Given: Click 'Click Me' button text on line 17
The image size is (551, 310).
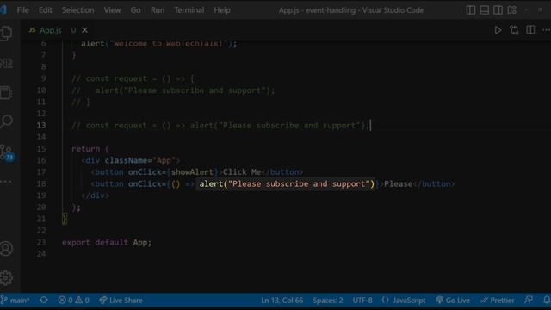Looking at the screenshot, I should [242, 172].
